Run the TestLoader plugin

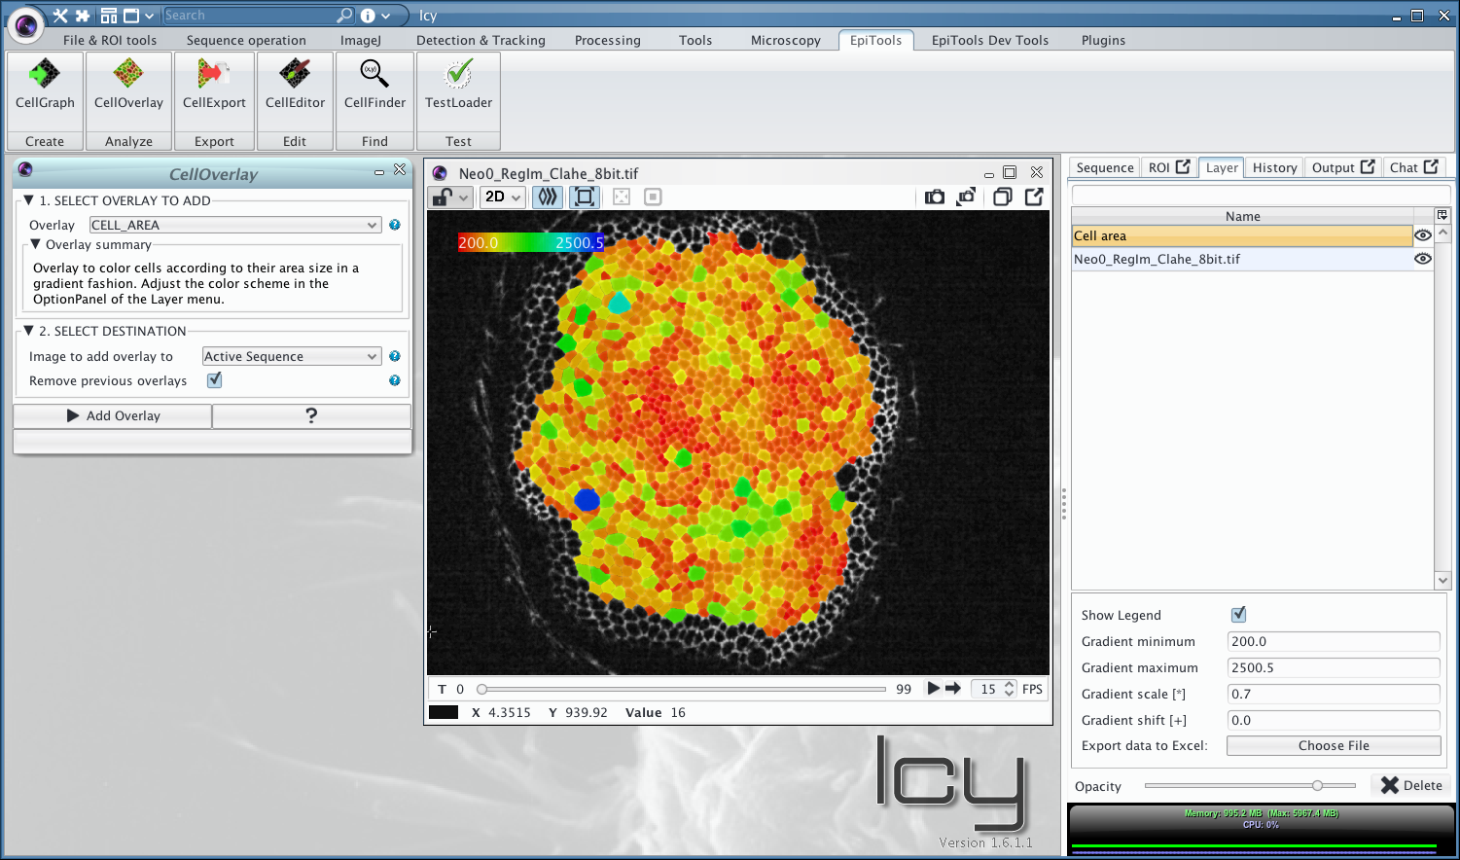458,86
